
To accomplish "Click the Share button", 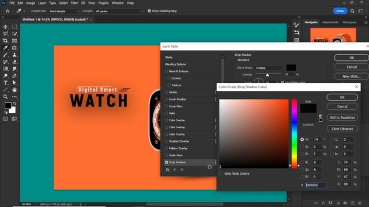I will [340, 11].
